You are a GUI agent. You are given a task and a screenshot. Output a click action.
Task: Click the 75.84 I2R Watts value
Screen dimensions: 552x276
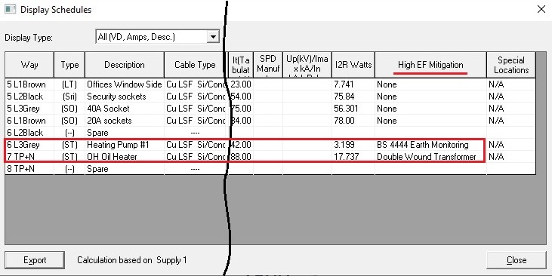pos(353,97)
